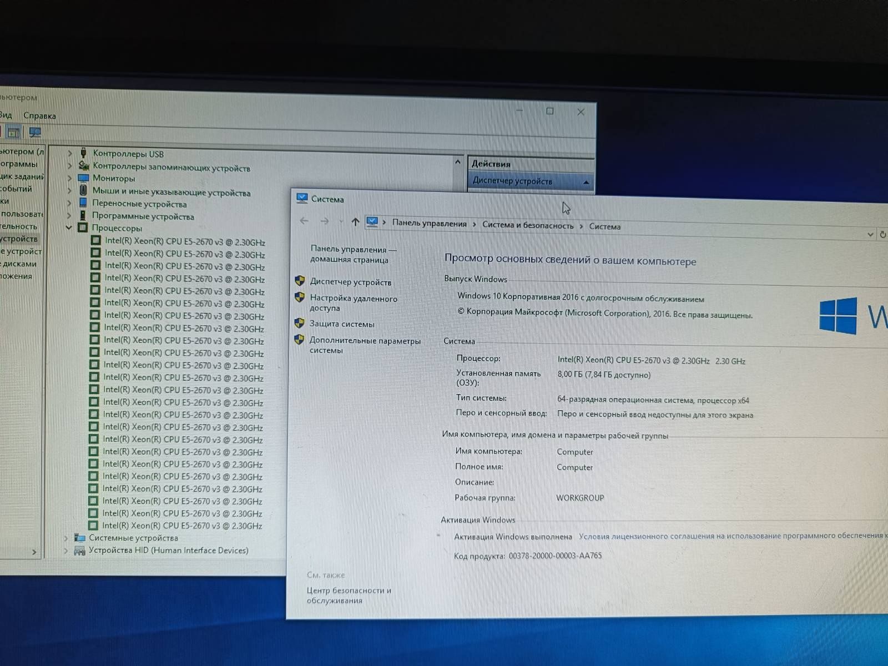The width and height of the screenshot is (888, 666).
Task: Expand Контроллеры запоминающих устройств node
Action: tap(70, 165)
